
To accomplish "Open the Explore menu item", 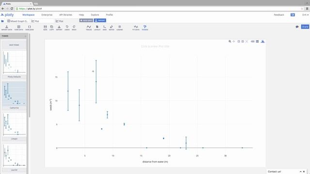I will pos(95,15).
